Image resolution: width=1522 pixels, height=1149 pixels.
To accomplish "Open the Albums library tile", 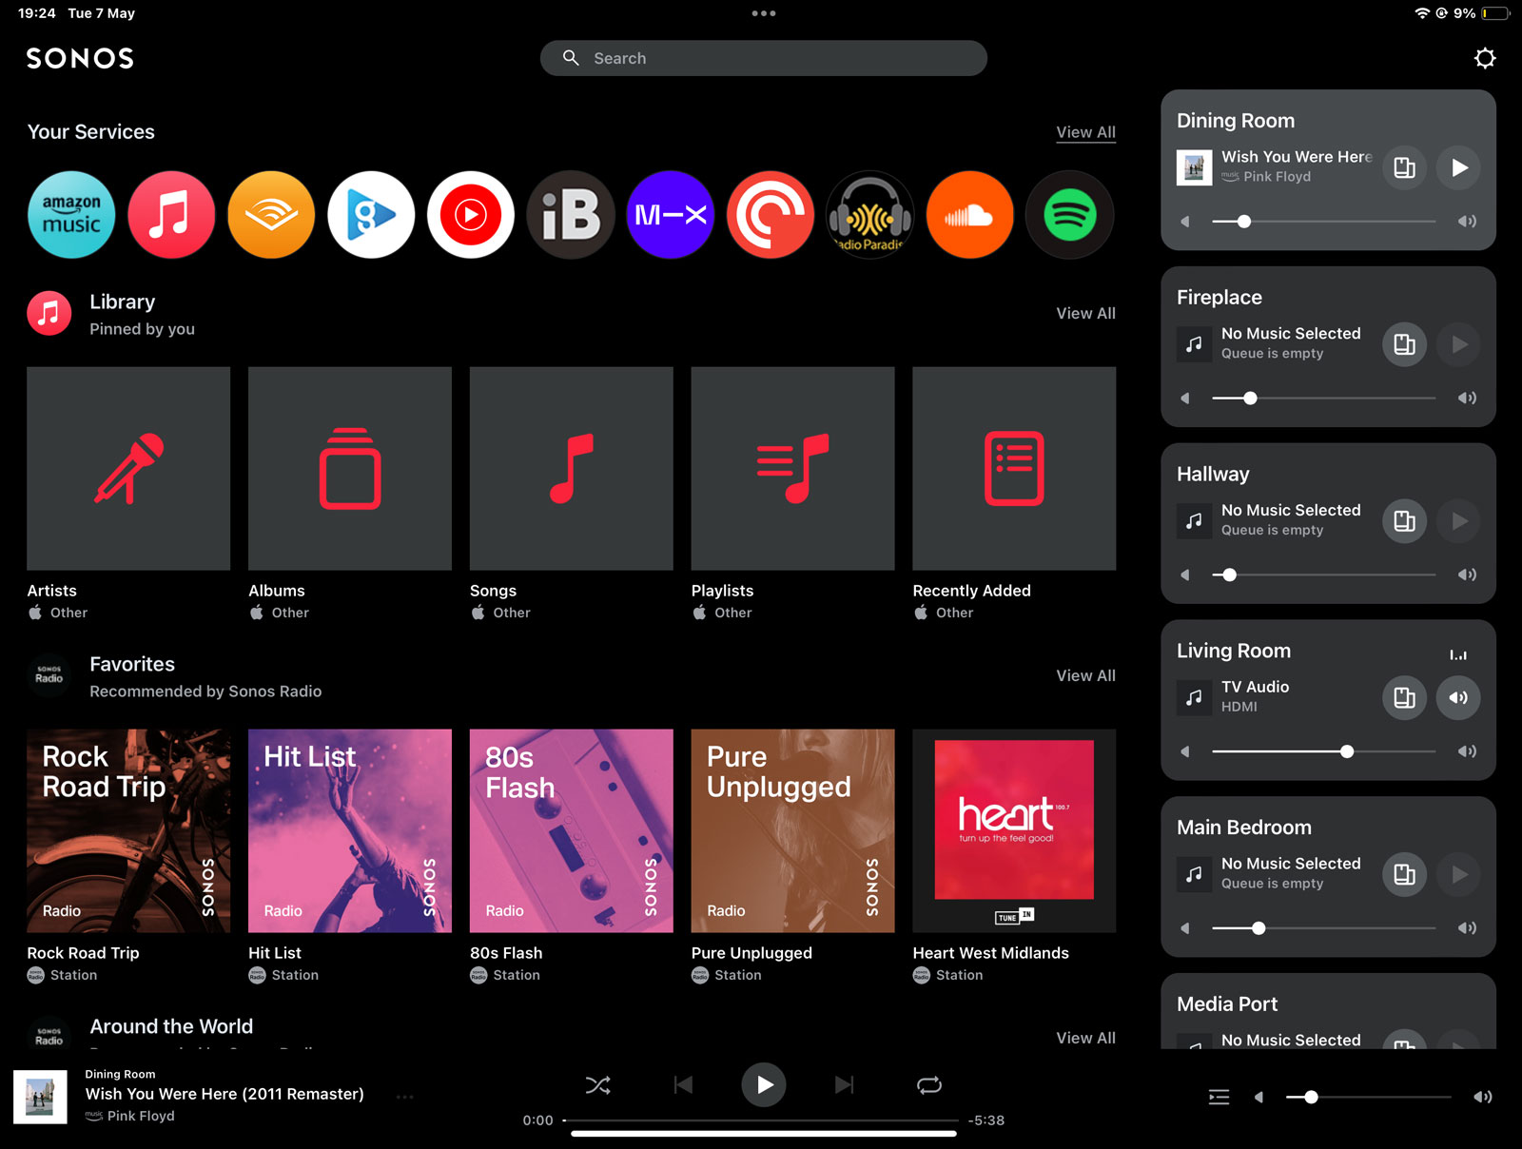I will (350, 469).
